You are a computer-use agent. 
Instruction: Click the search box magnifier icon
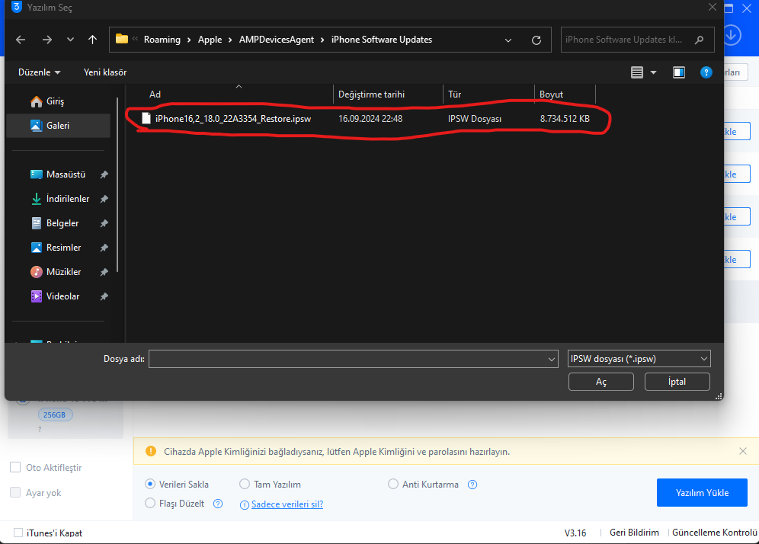point(699,40)
